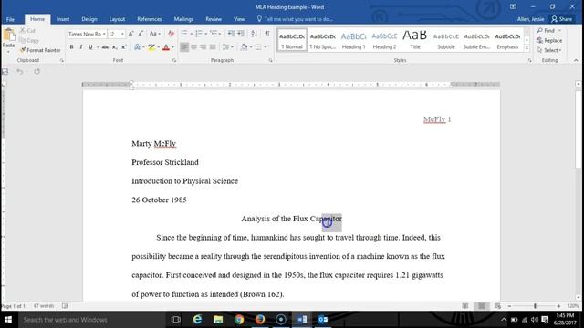Switch to Read Mode view
Viewport: 584px width, 328px height.
pyautogui.click(x=465, y=306)
